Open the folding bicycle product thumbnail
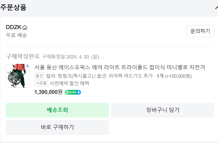This screenshot has width=218, height=143. (18, 76)
